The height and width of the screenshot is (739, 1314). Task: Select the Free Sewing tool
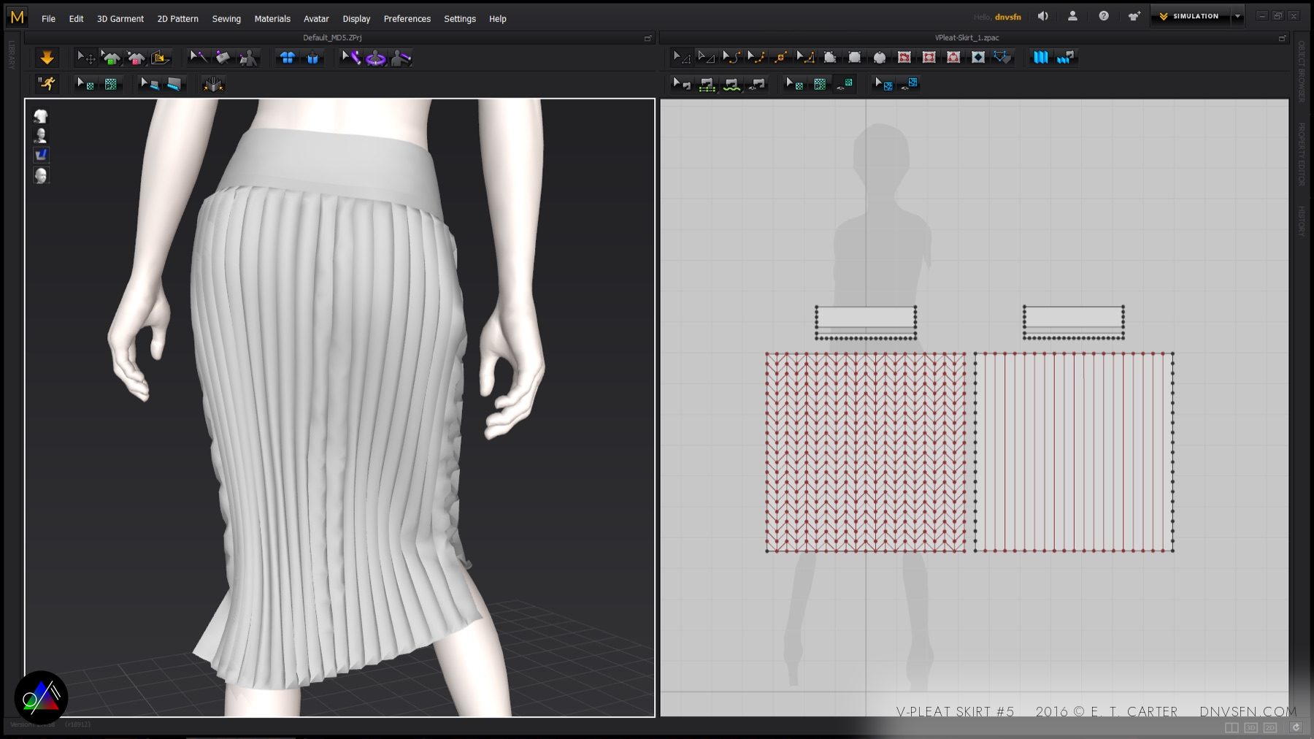pos(731,84)
